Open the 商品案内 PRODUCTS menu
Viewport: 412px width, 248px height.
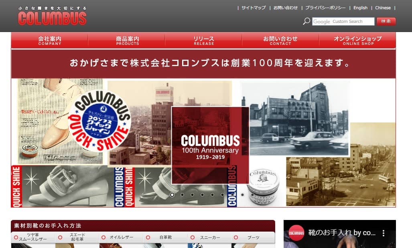[128, 40]
